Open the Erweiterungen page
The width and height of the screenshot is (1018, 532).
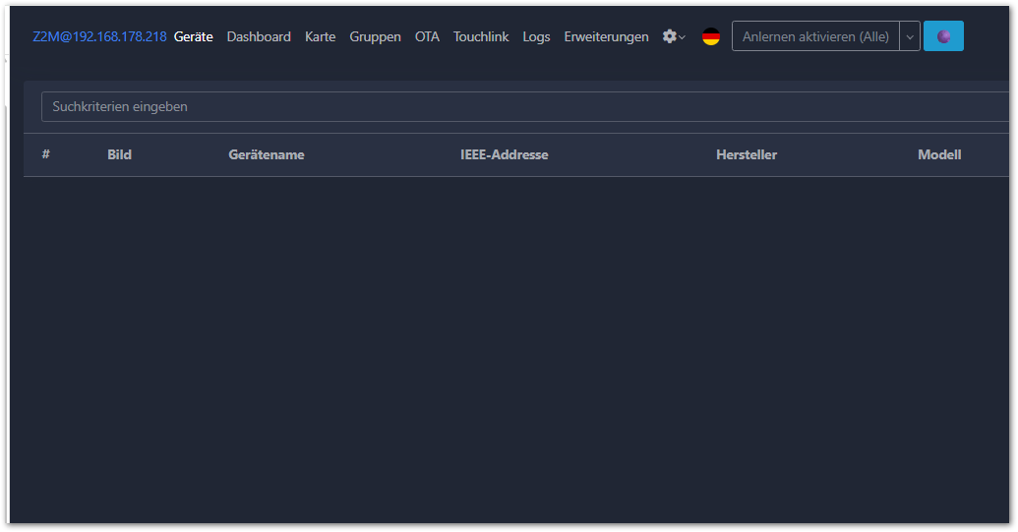click(x=606, y=36)
